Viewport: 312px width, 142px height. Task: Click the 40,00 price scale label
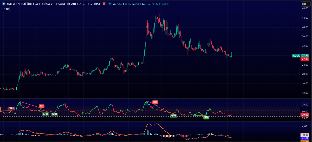(x=305, y=27)
